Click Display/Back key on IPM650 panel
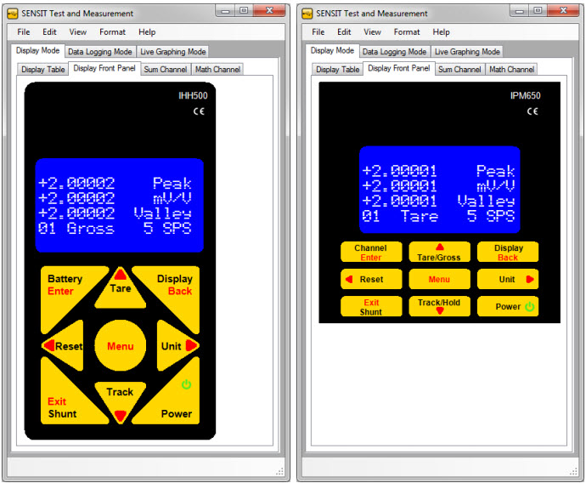This screenshot has height=483, width=586. (508, 253)
